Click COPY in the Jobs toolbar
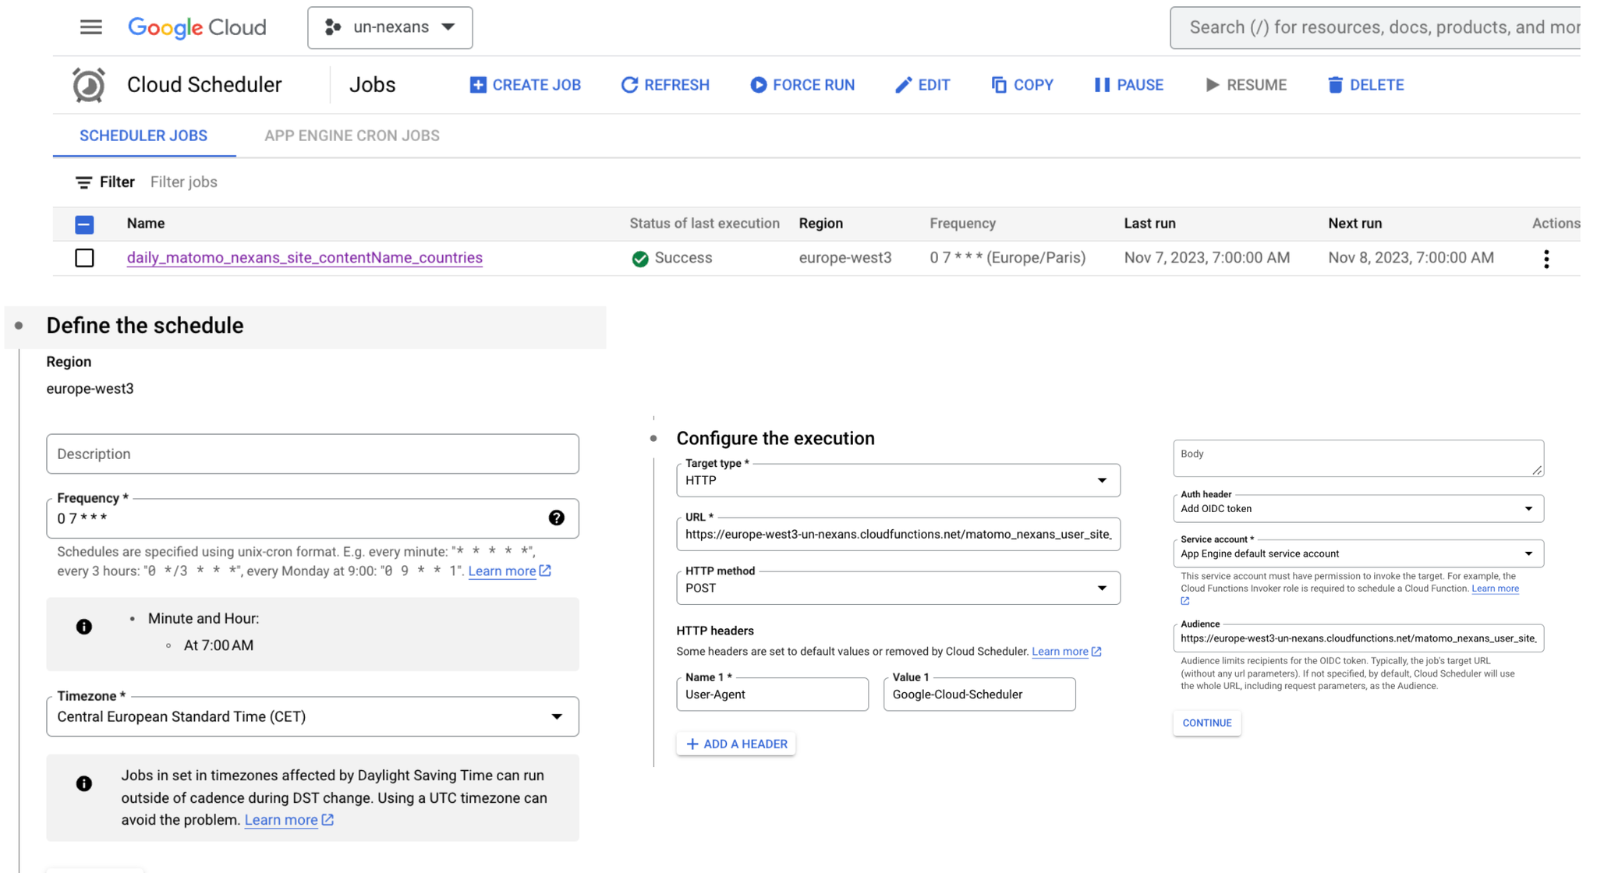 pos(1022,85)
